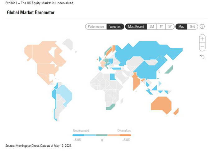This screenshot has height=152, width=210.
Task: Choose the 3M time period
Action: (152, 27)
